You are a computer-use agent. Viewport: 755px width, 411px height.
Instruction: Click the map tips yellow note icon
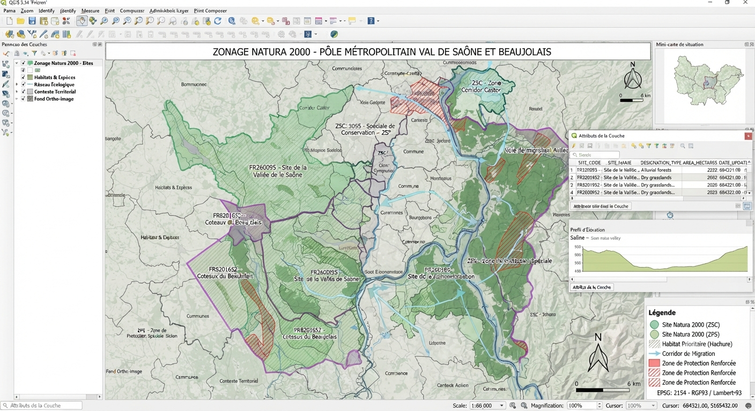pos(352,21)
